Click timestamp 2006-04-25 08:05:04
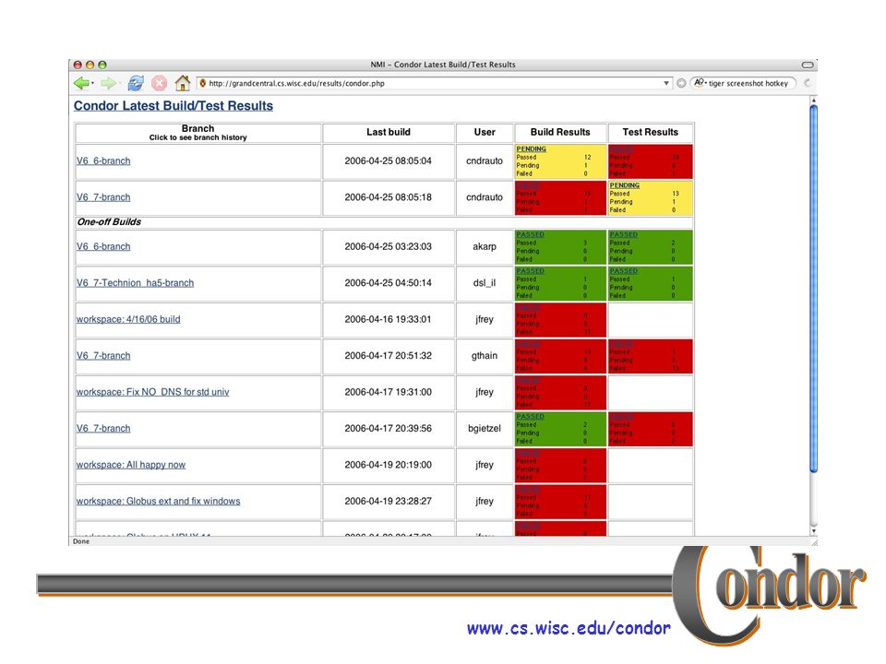Image resolution: width=886 pixels, height=664 pixels. tap(389, 160)
